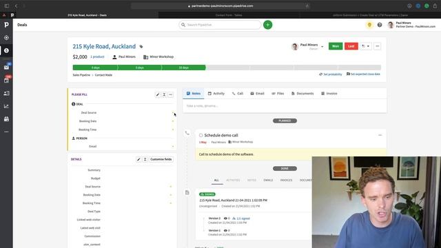Open the dropdown next to Lost button
Viewport: 441px width, 248px height.
(366, 46)
